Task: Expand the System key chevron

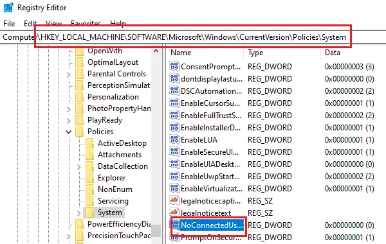Action: (x=78, y=213)
